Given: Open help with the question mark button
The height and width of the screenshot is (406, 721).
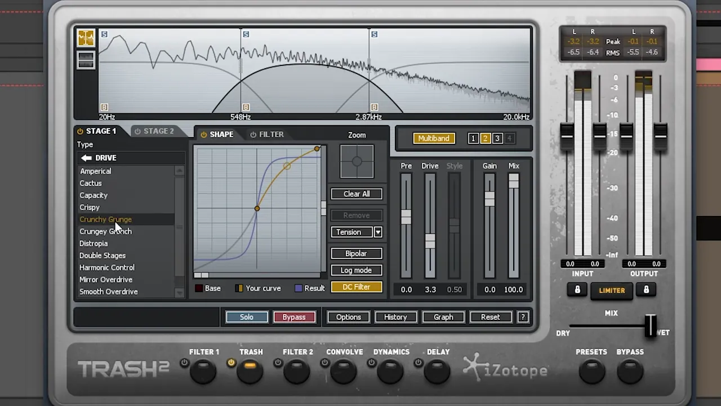Looking at the screenshot, I should [523, 317].
